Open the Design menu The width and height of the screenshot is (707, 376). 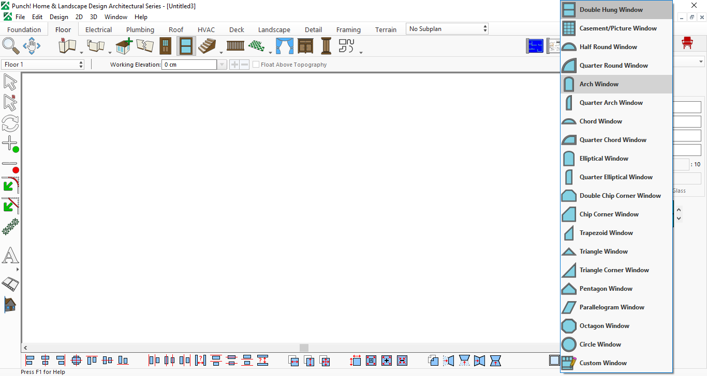click(59, 17)
